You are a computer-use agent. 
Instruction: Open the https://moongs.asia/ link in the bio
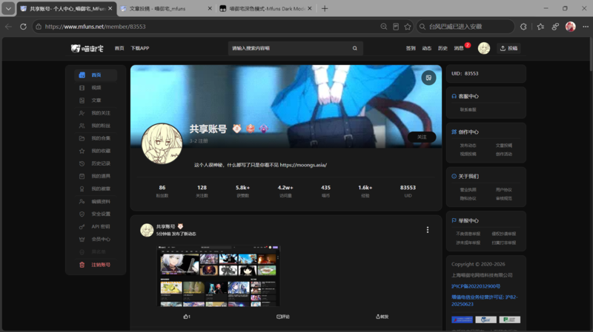click(303, 165)
